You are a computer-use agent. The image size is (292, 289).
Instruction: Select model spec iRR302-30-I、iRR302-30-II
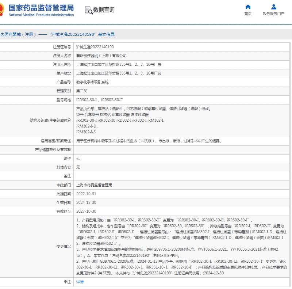(x=99, y=100)
